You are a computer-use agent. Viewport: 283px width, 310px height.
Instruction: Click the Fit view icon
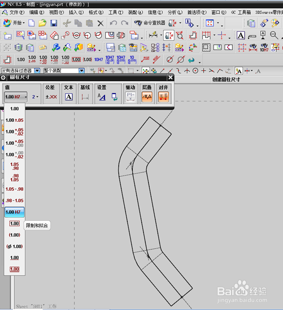click(209, 23)
